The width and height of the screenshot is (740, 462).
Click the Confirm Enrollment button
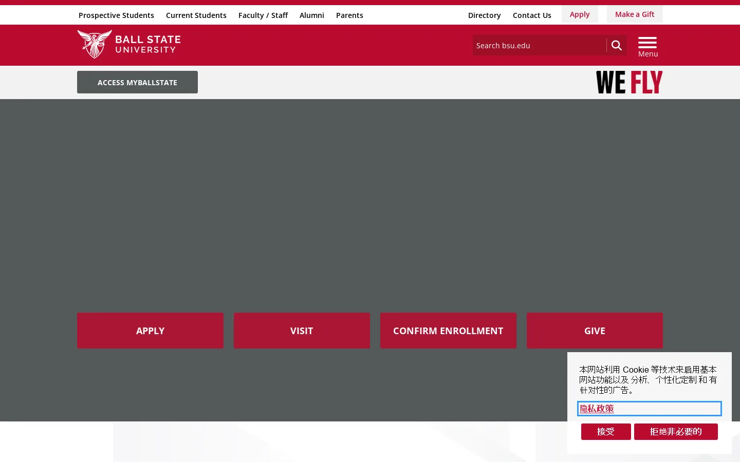click(x=448, y=331)
